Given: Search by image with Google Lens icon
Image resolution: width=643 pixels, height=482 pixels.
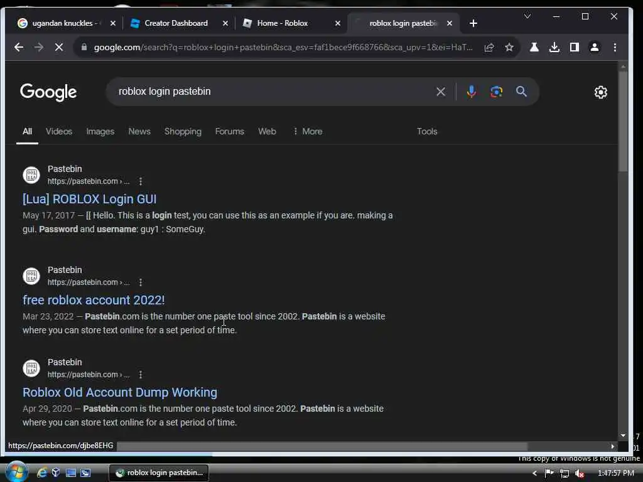Looking at the screenshot, I should (x=496, y=92).
